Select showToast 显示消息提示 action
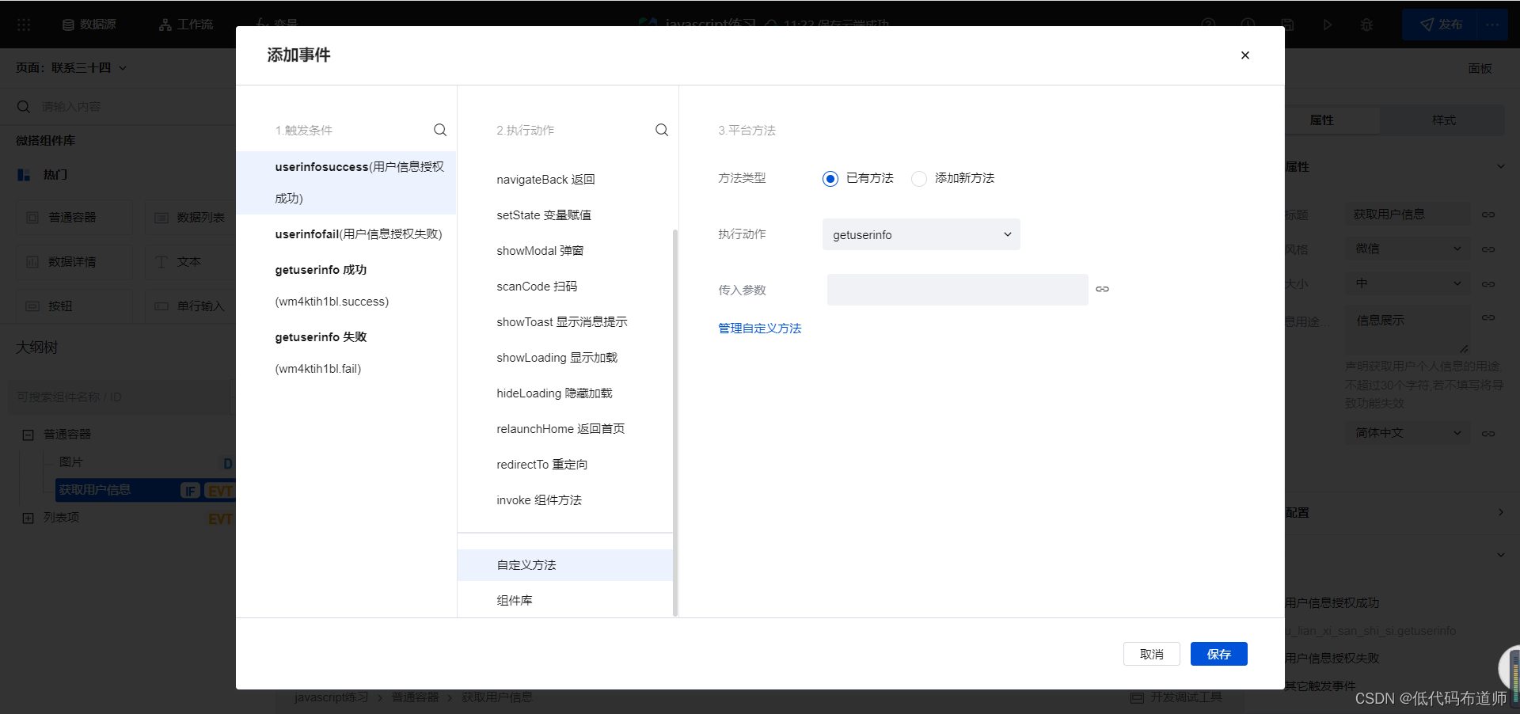Screen dimensions: 1520x714 [561, 322]
